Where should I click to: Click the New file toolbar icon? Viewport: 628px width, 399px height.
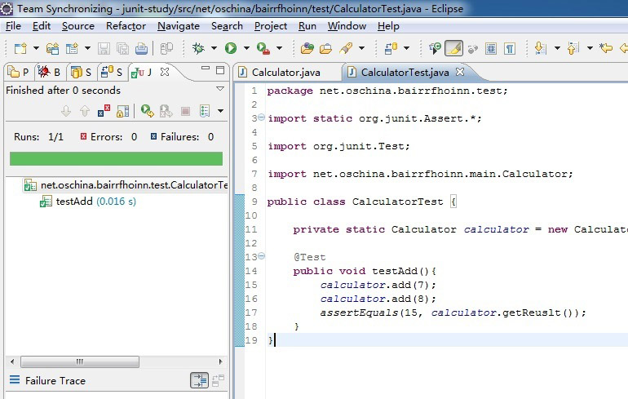20,49
